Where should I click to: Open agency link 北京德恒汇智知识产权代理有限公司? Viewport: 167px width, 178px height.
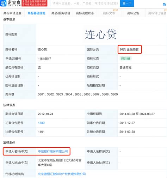tap(62, 174)
